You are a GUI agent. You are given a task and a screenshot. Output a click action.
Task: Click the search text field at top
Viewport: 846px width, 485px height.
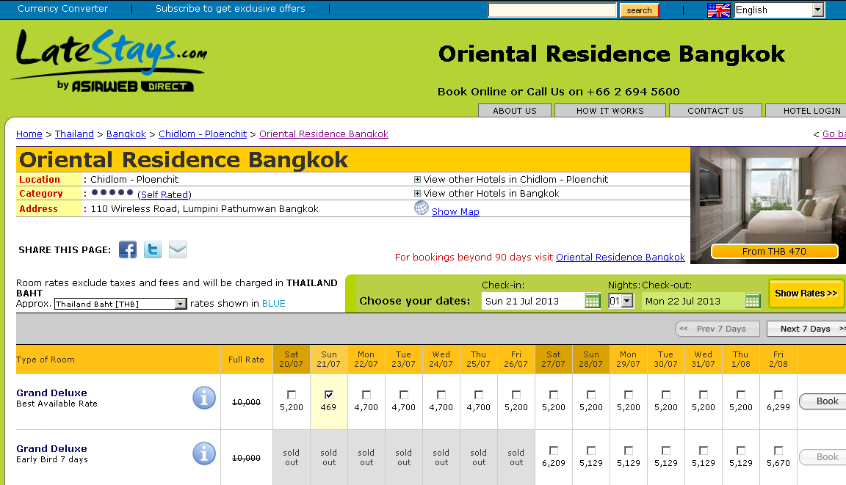tap(552, 10)
